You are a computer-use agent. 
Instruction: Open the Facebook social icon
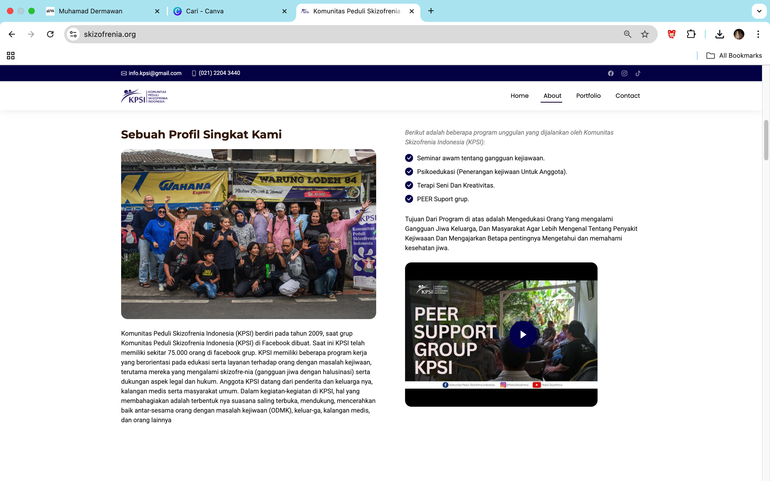pyautogui.click(x=611, y=73)
